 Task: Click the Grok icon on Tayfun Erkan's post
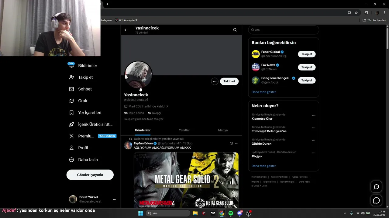click(x=231, y=143)
